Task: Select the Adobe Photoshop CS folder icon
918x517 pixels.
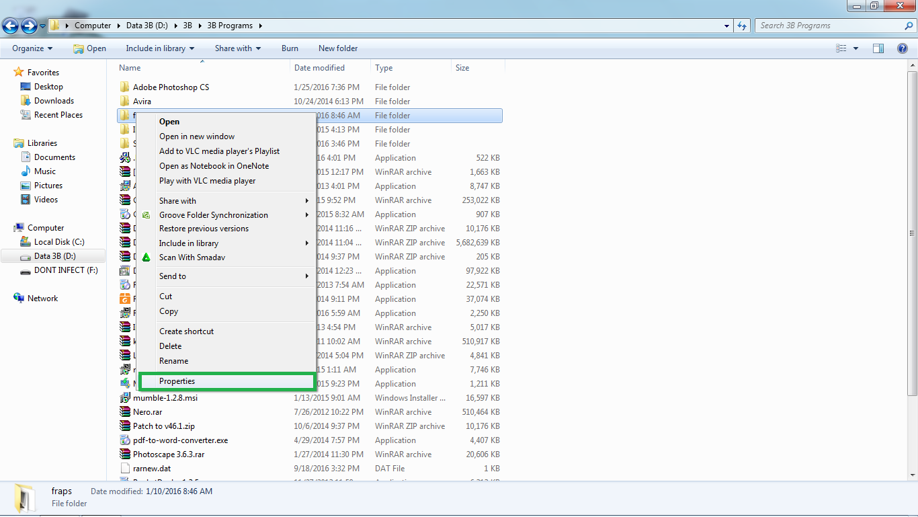Action: 125,87
